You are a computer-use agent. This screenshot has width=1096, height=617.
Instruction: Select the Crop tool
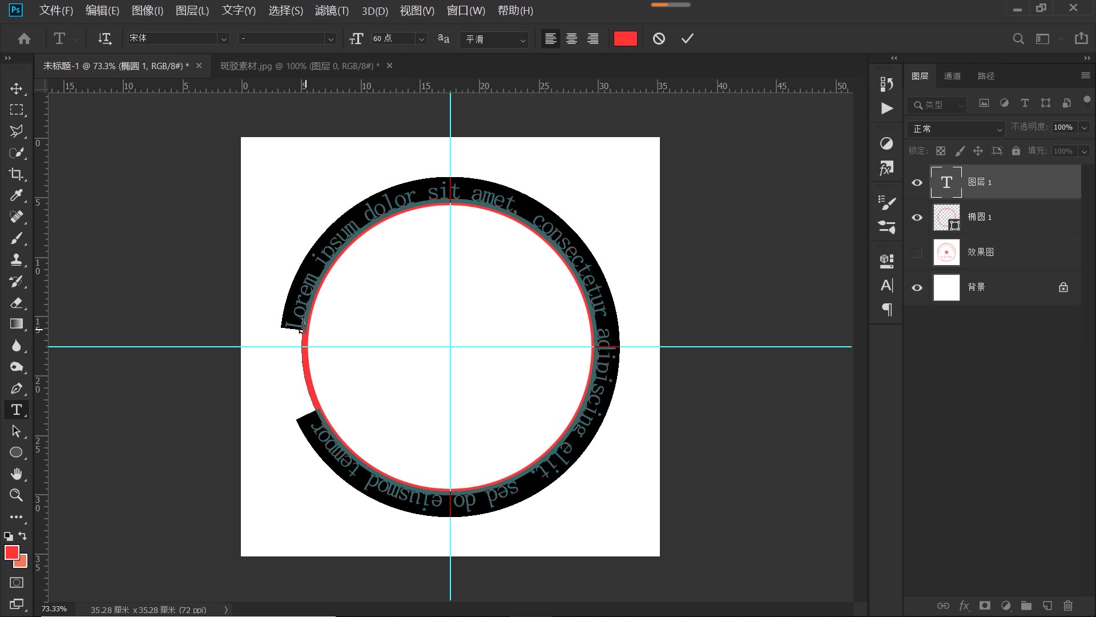pos(16,174)
